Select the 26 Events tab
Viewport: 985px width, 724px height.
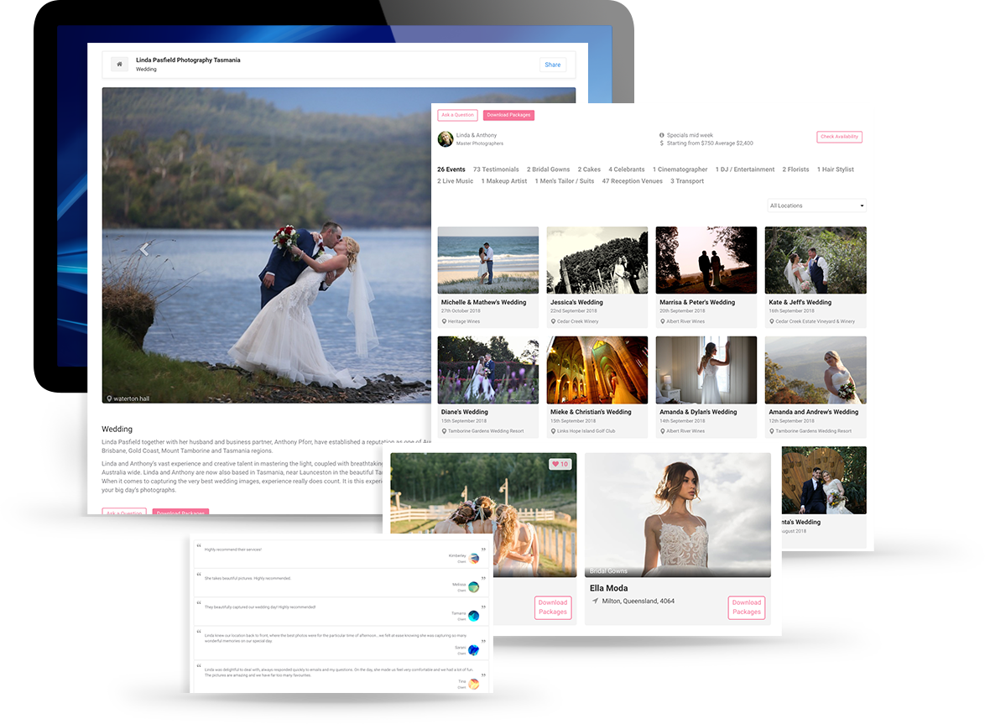451,169
